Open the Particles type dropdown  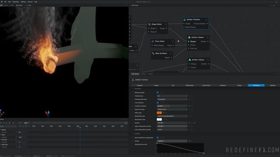(172, 96)
